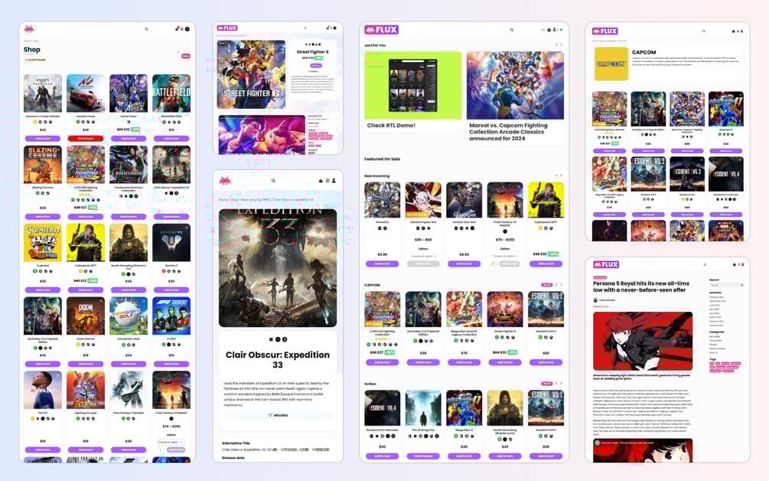This screenshot has height=481, width=769.
Task: Open Astral Chain cover thumbnail in Shop
Action: click(x=129, y=93)
